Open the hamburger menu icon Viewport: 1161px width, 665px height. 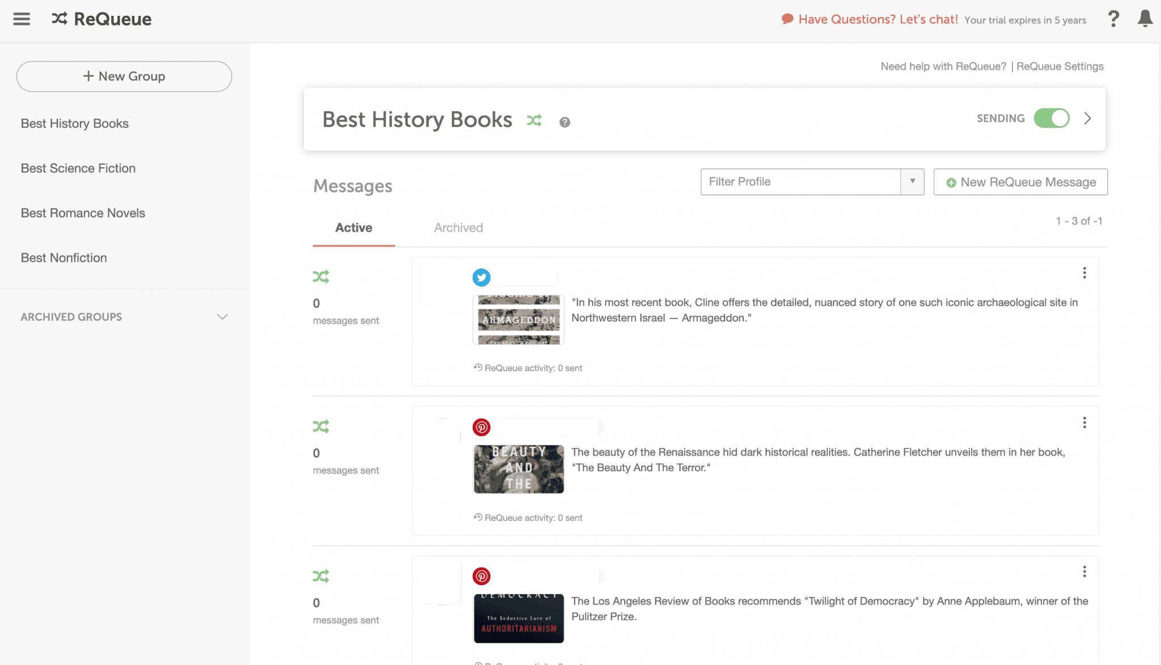pos(22,19)
